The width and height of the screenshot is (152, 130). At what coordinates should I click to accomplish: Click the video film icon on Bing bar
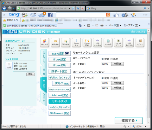[125, 15]
